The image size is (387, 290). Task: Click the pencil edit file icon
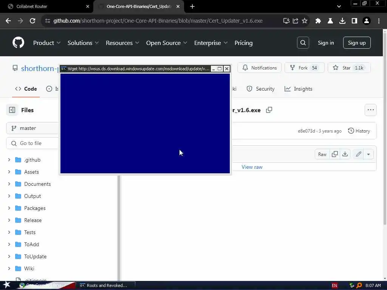click(358, 154)
